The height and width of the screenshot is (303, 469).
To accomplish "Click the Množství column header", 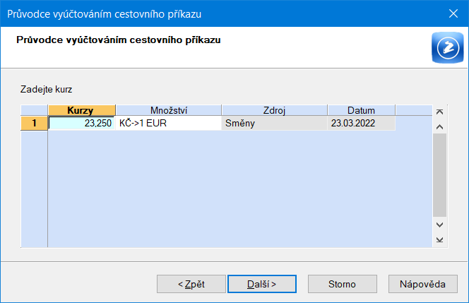I will coord(169,110).
